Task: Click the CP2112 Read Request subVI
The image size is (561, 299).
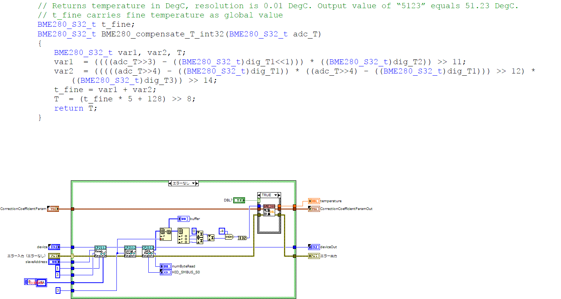Action: point(100,252)
